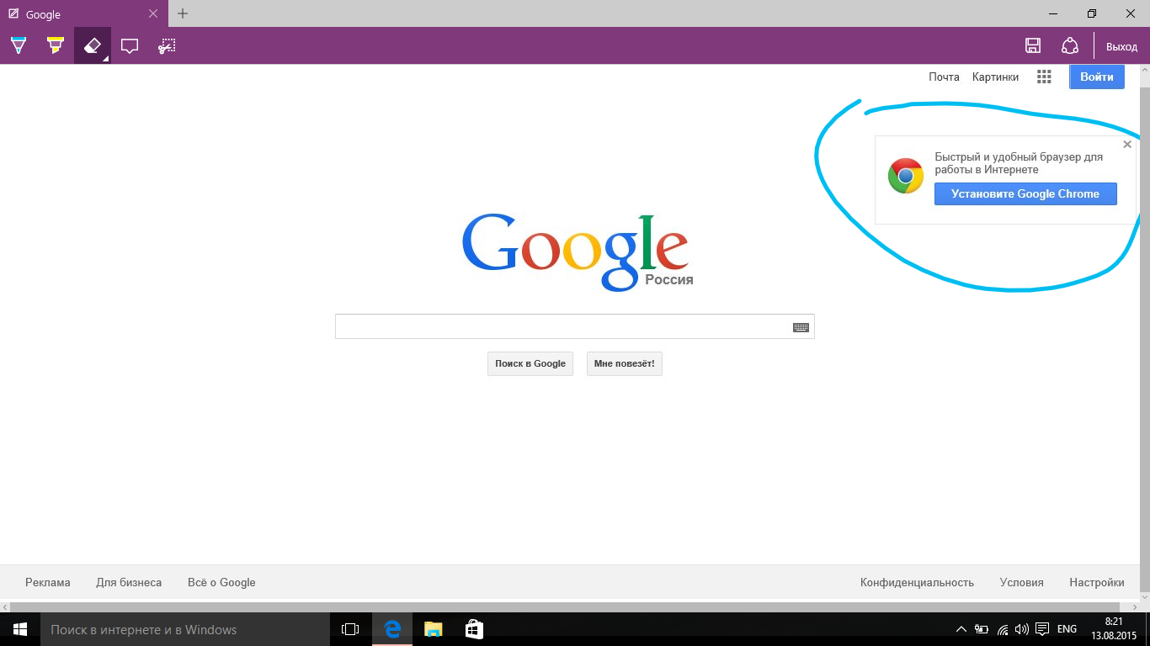Open Task View from taskbar

pyautogui.click(x=350, y=629)
